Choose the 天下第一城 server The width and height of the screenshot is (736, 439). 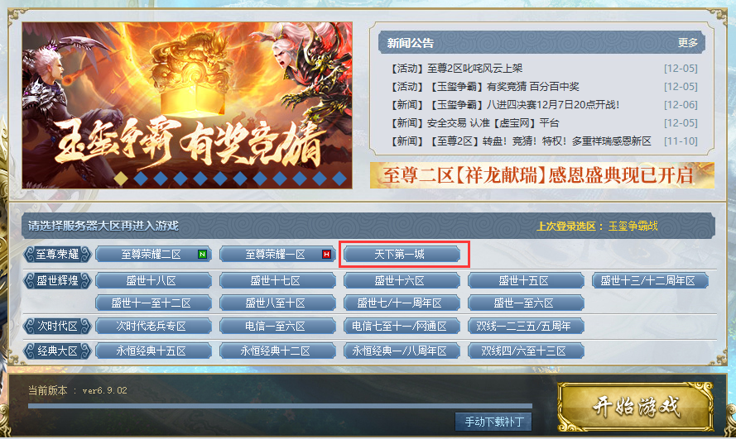click(x=402, y=255)
